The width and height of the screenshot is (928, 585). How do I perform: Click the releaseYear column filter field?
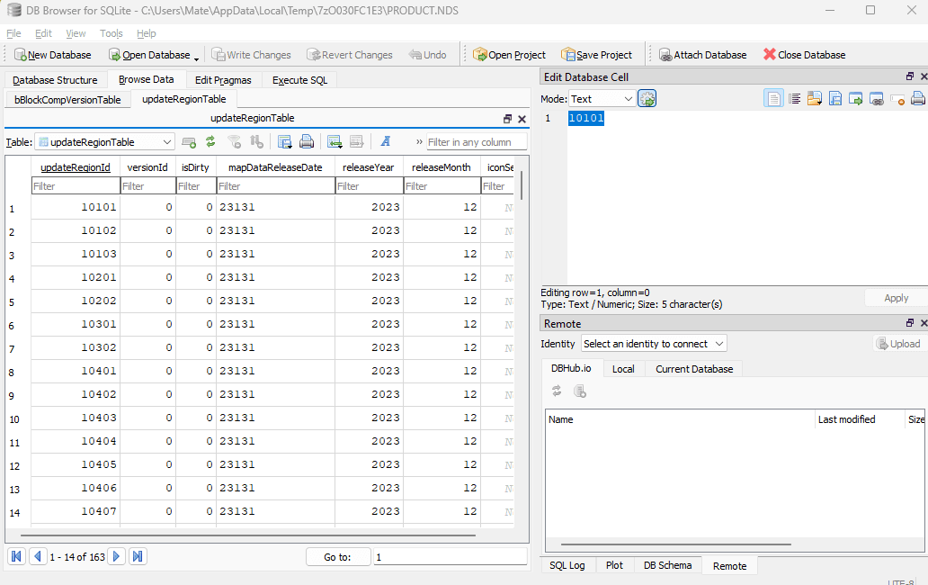pyautogui.click(x=369, y=186)
